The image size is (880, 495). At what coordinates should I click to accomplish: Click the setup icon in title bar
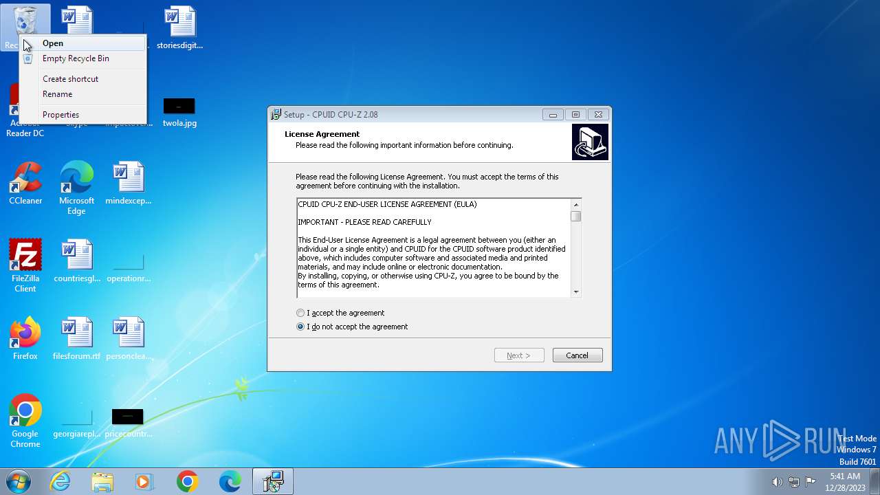[276, 114]
